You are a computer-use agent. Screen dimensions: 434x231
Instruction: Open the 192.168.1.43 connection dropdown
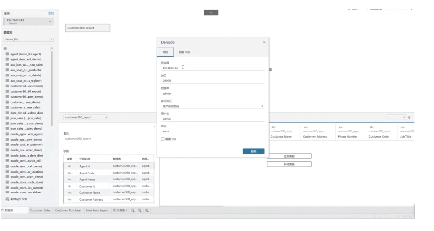coord(51,22)
